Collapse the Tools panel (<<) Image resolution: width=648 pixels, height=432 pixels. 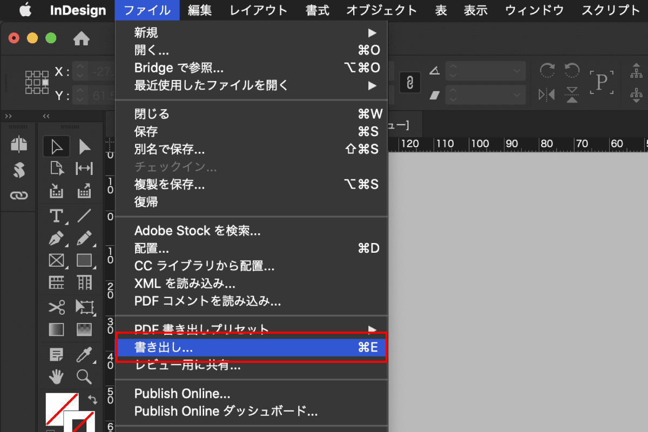coord(46,116)
